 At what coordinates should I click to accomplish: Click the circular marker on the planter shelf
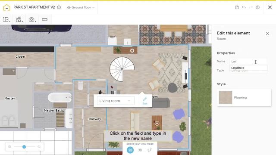(132, 51)
